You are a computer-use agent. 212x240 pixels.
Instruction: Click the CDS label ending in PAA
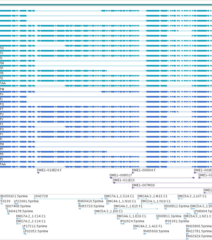pos(3,164)
